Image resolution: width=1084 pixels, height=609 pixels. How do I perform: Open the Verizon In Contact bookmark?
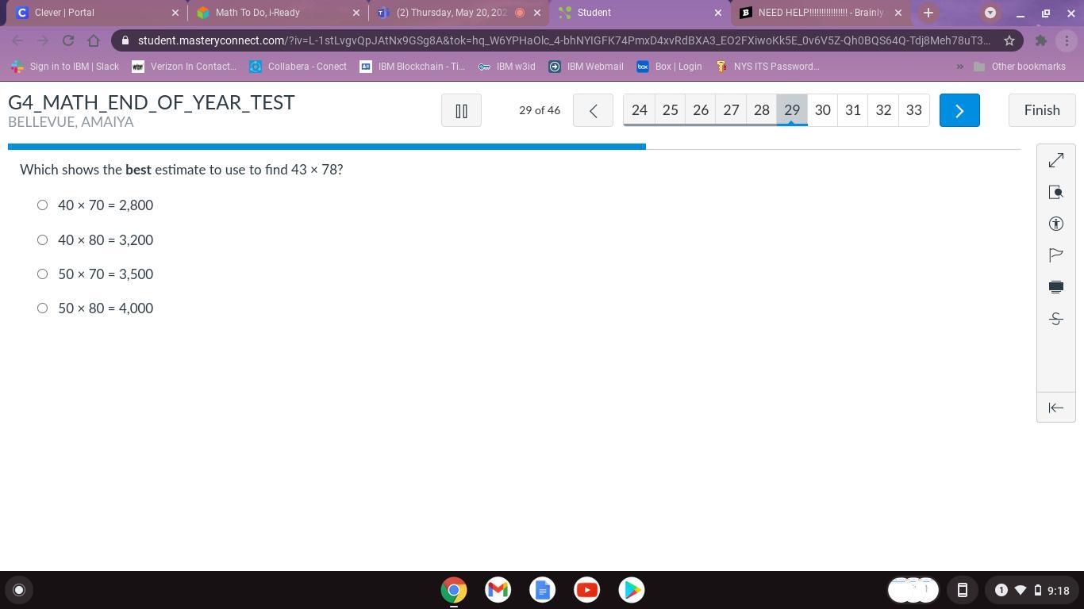[184, 67]
